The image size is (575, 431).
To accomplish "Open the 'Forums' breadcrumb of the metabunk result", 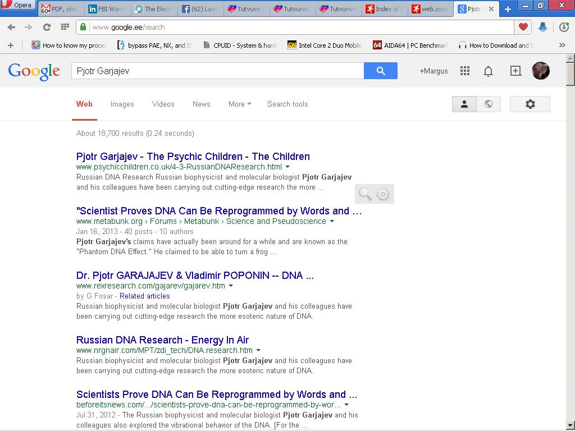I will [163, 221].
